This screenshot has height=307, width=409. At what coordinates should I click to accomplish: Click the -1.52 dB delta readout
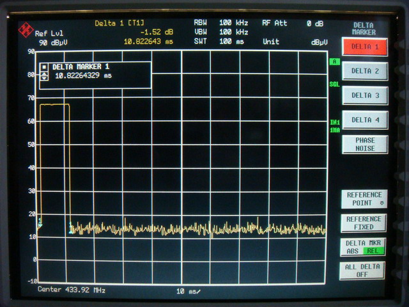click(x=157, y=32)
